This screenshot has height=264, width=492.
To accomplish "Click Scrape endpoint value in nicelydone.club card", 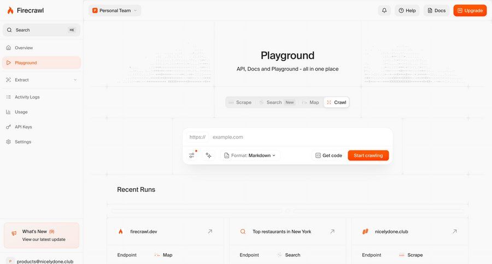I will click(411, 255).
